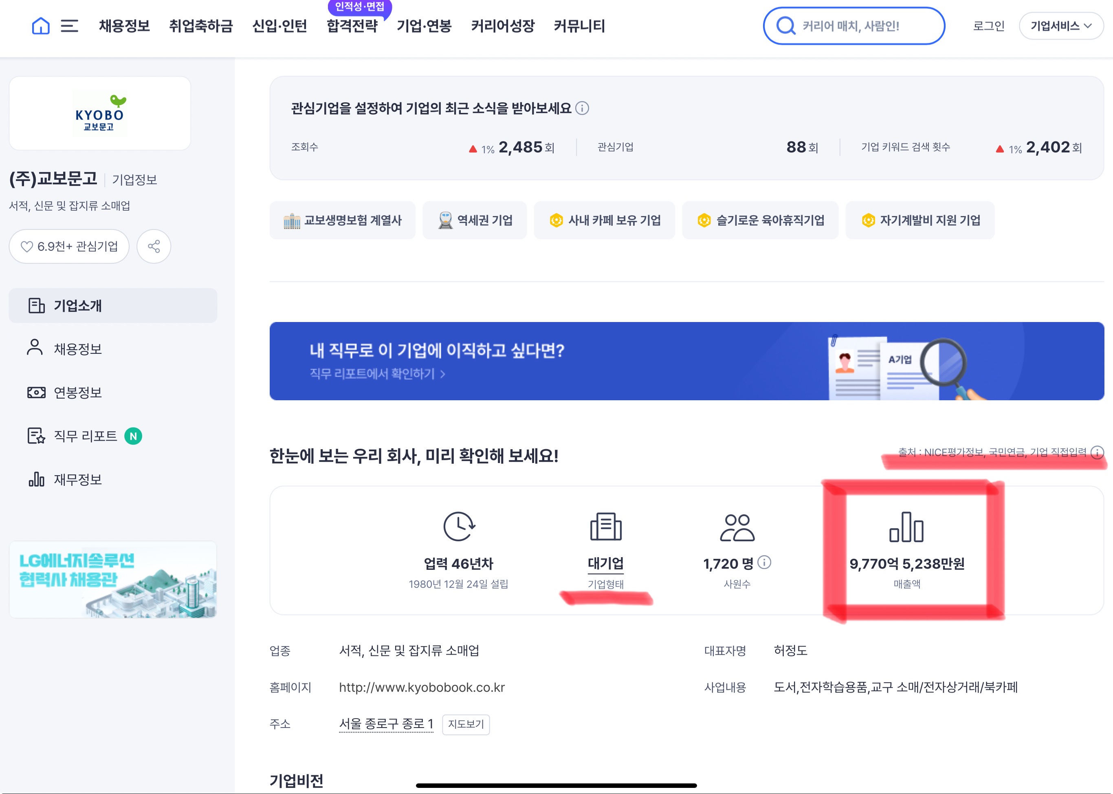Open the LG에너지솔루션 협력사 채용관 banner
This screenshot has width=1113, height=794.
pos(113,579)
